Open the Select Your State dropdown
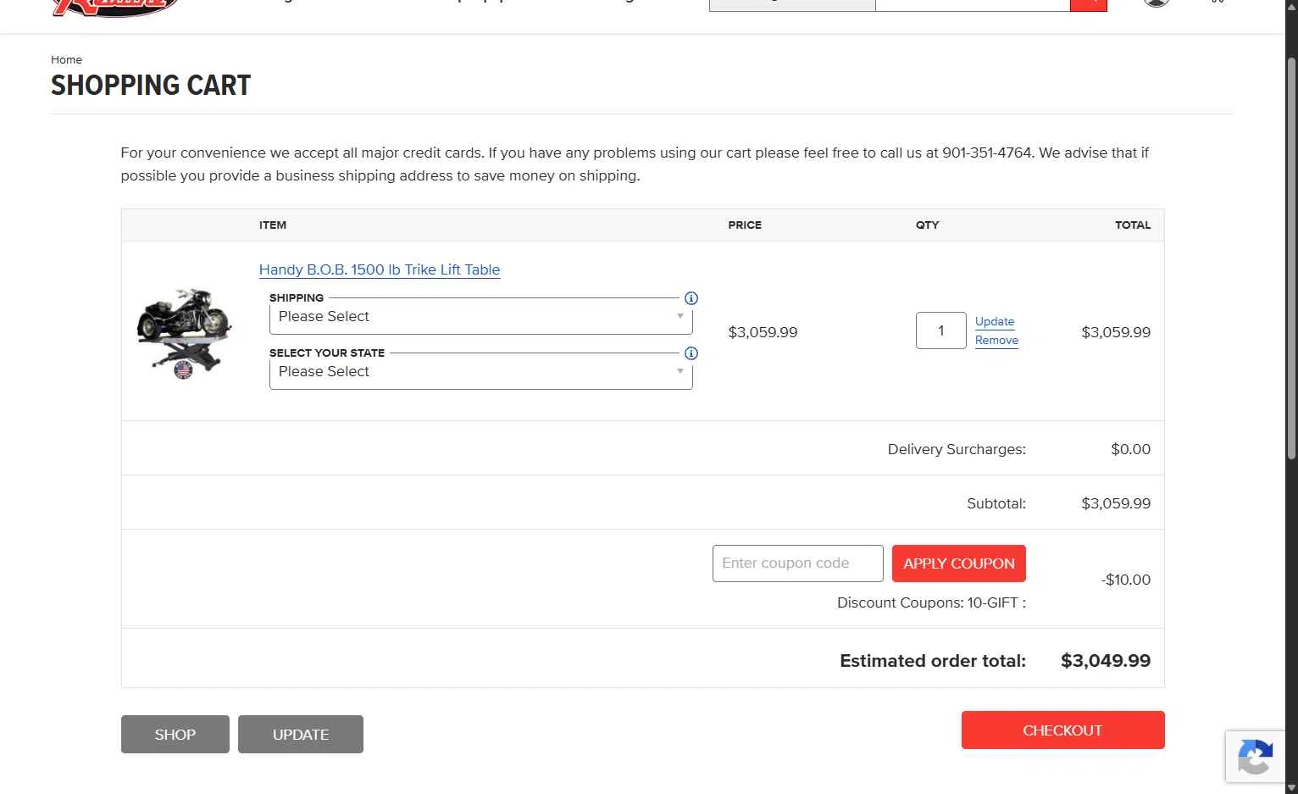Screen dimensions: 1298x794 click(x=481, y=372)
